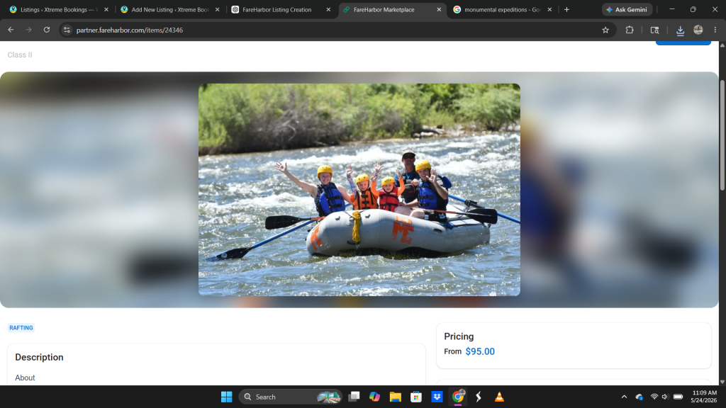Open Wi-Fi network settings
The width and height of the screenshot is (726, 408).
tap(654, 397)
